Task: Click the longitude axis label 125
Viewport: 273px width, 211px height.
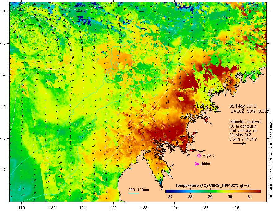Action: [x=205, y=208]
